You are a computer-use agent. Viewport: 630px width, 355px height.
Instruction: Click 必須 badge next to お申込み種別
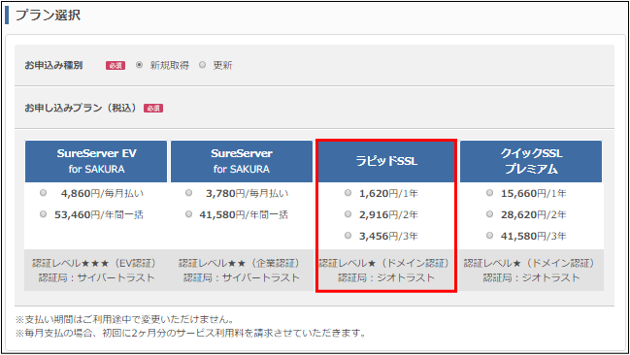coord(116,65)
